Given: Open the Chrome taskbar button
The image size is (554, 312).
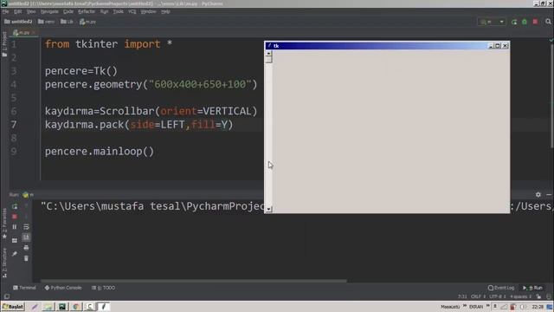Looking at the screenshot, I should tap(75, 306).
